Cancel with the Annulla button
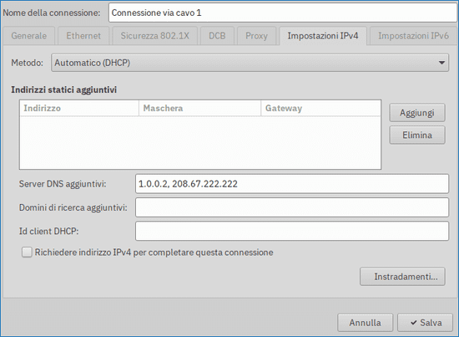 click(x=365, y=323)
